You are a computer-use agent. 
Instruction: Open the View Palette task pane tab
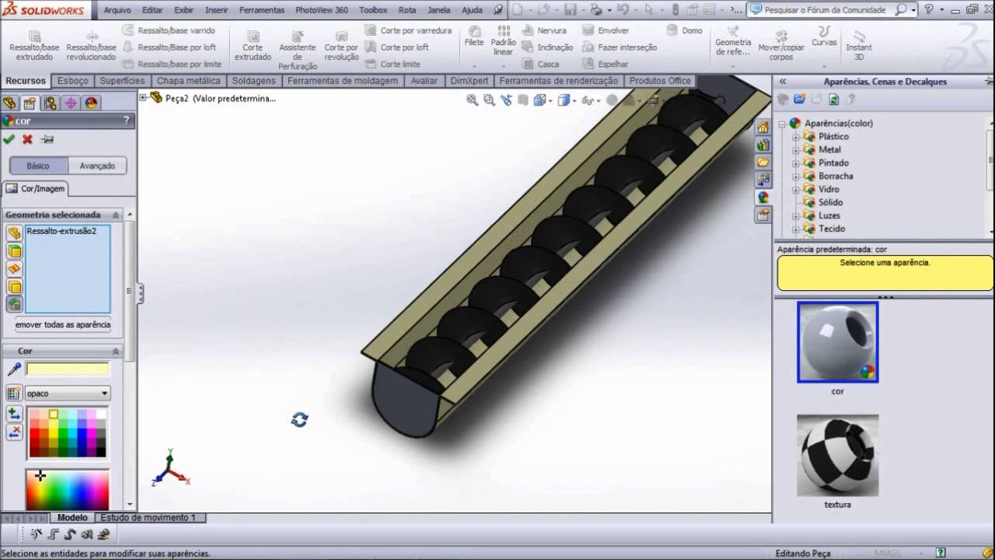tap(763, 180)
